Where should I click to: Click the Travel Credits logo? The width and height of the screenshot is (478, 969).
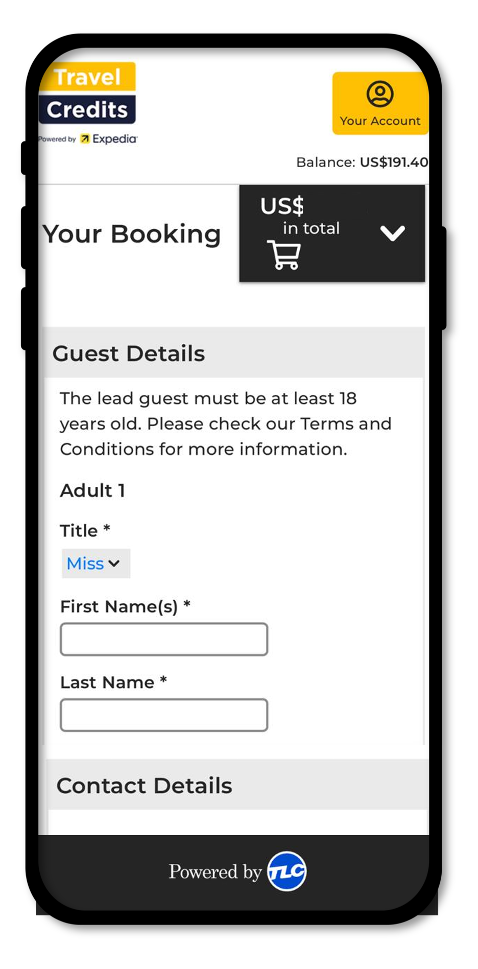click(x=87, y=93)
